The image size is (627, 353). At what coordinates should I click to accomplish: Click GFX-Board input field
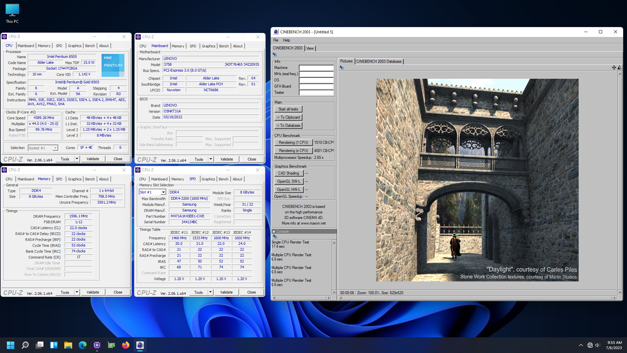316,86
